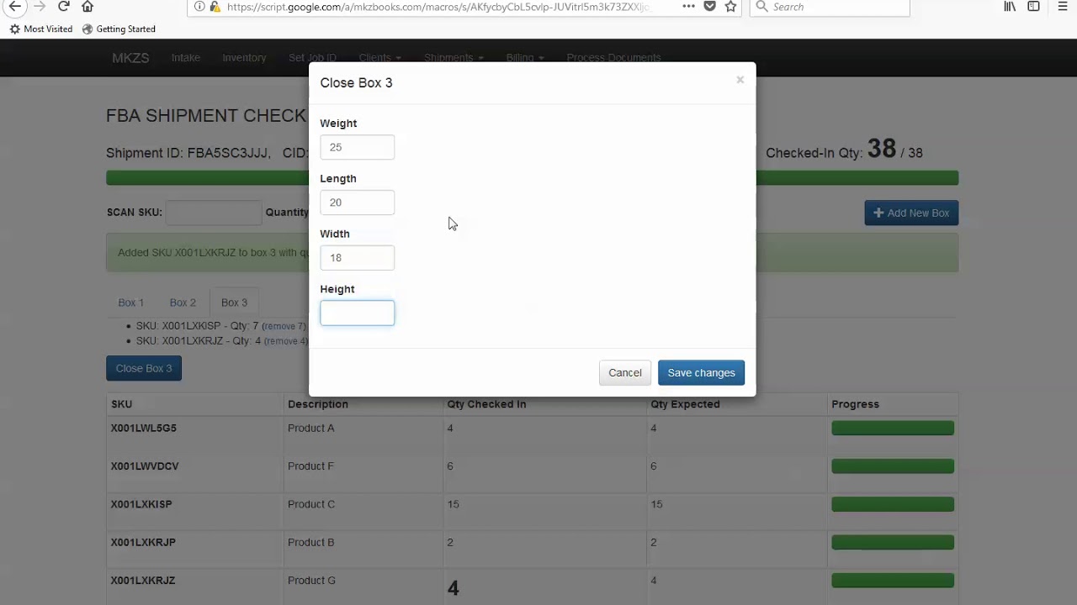Image resolution: width=1077 pixels, height=605 pixels.
Task: Click the SCAN SKU input field
Action: 214,213
